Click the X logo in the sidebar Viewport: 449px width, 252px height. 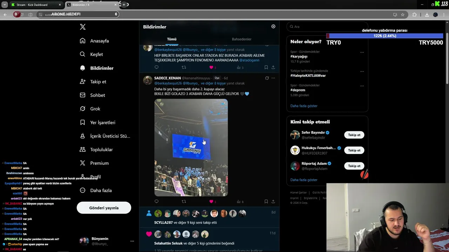(x=83, y=27)
